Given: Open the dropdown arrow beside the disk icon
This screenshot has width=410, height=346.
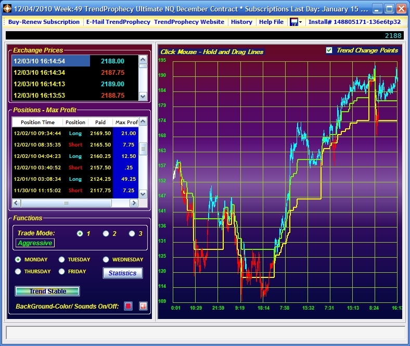Looking at the screenshot, I should [x=300, y=22].
